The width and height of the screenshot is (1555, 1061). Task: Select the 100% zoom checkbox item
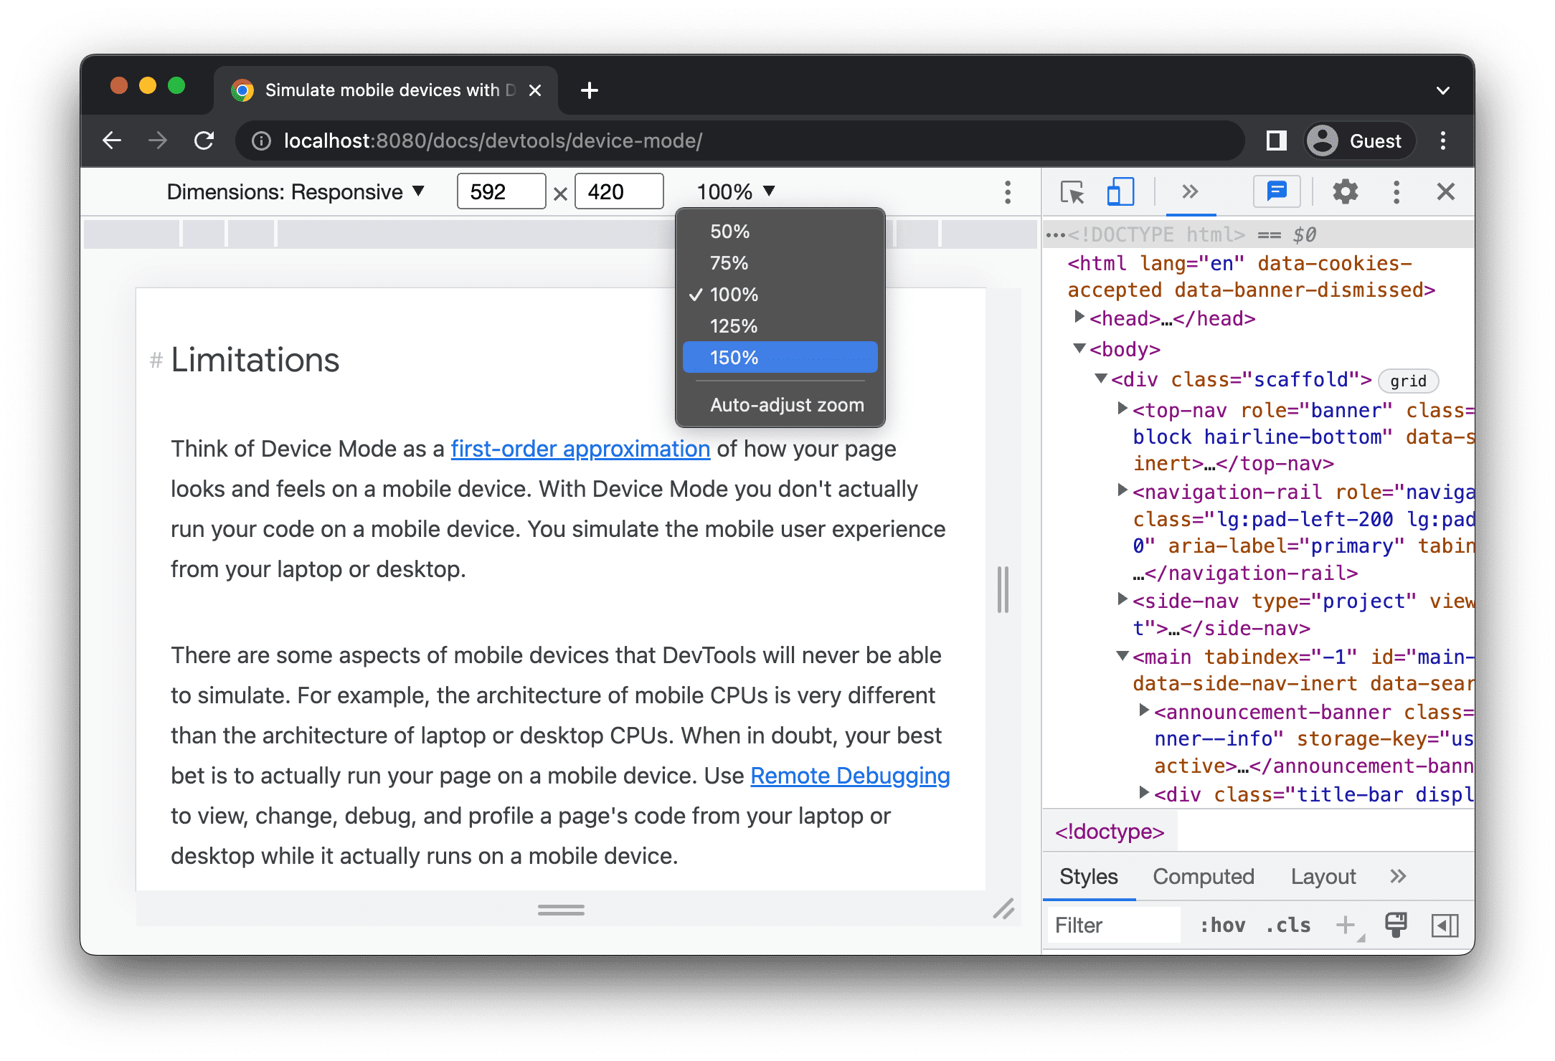[780, 294]
